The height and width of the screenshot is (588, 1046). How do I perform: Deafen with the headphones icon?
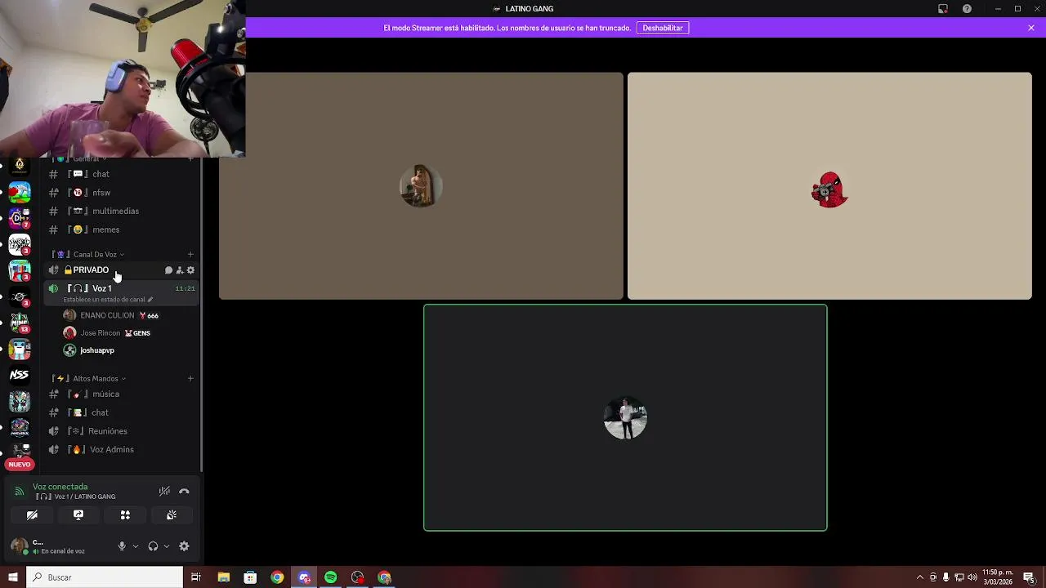pyautogui.click(x=153, y=546)
